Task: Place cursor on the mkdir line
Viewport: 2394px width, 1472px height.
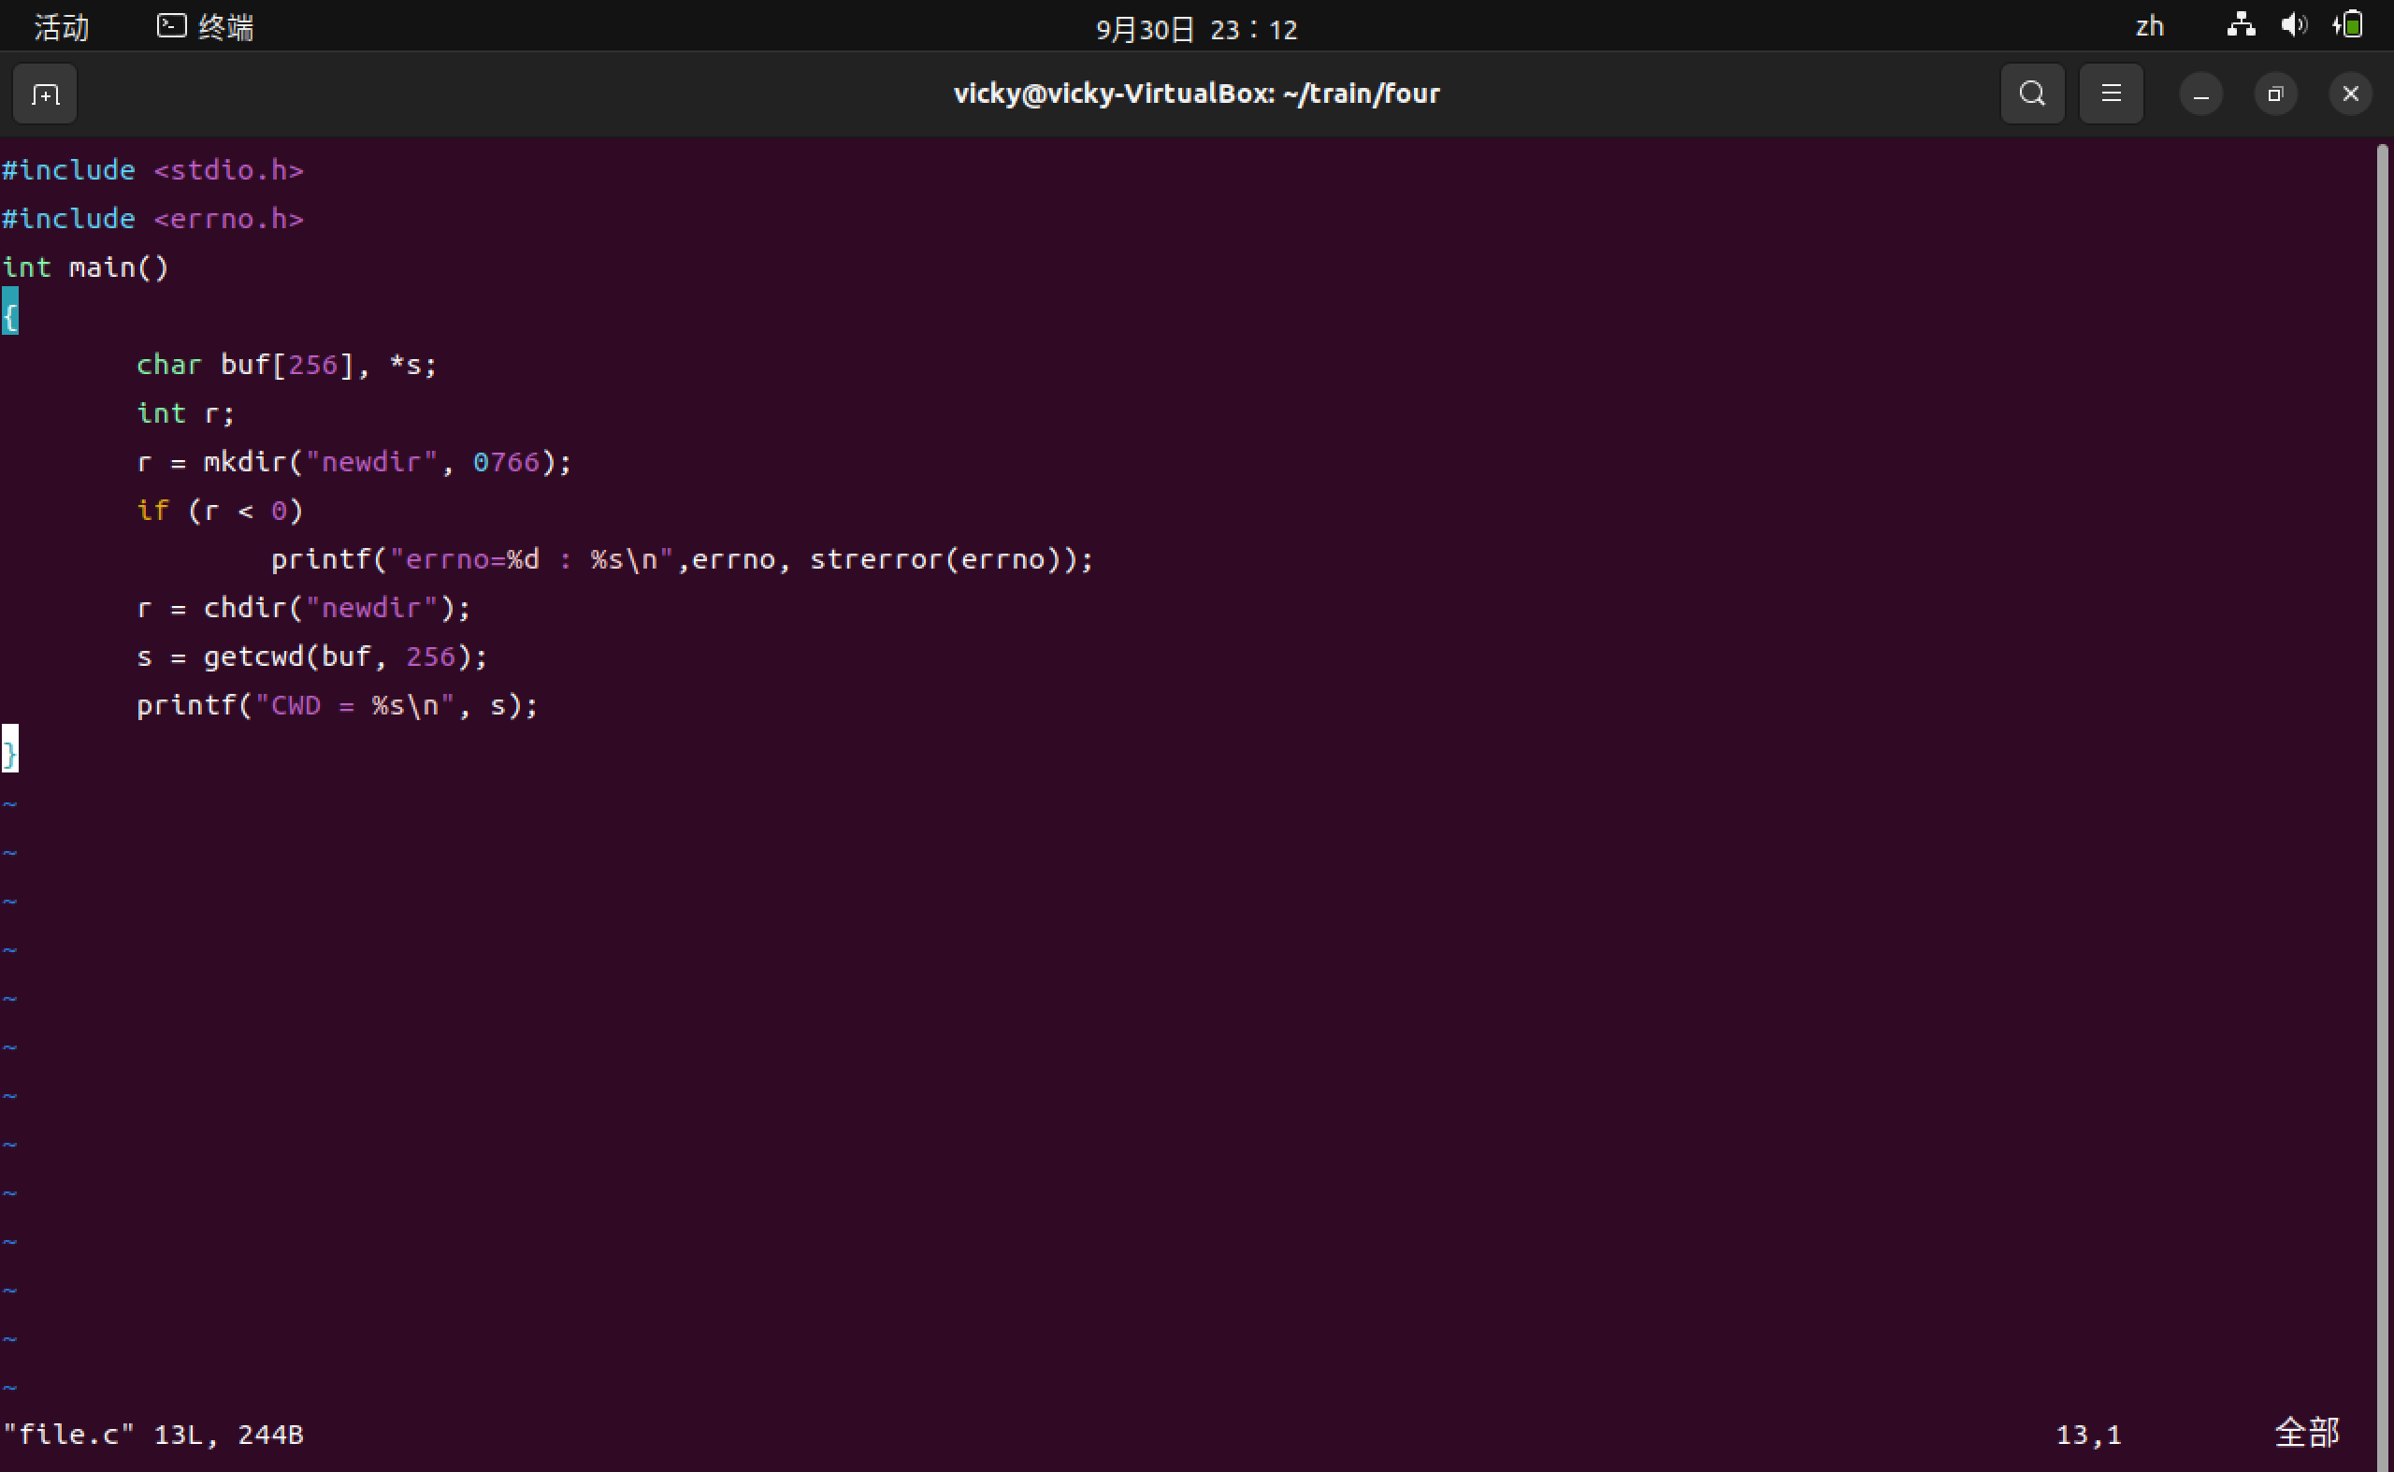Action: click(353, 461)
